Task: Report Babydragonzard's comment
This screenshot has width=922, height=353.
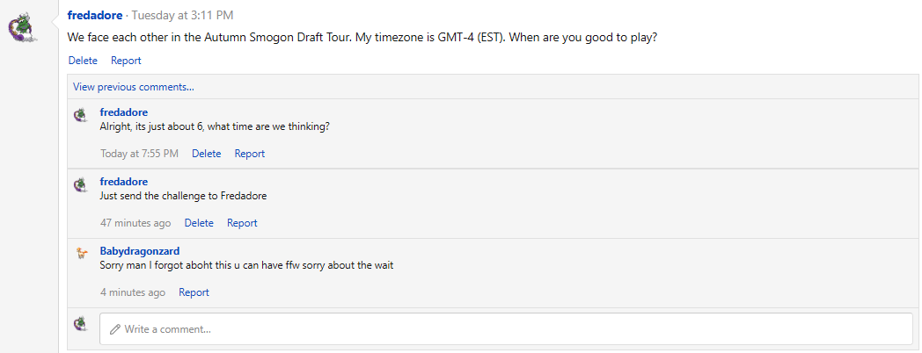Action: [x=194, y=292]
